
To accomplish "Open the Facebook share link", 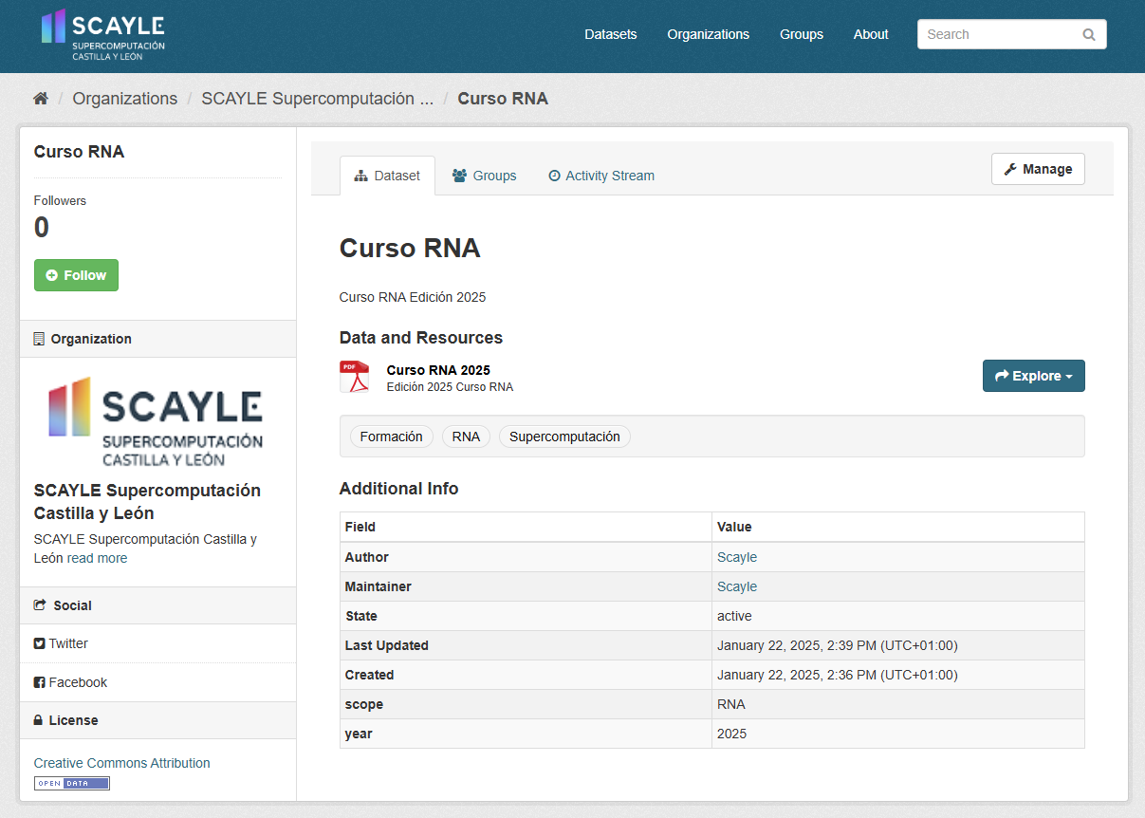I will [70, 682].
